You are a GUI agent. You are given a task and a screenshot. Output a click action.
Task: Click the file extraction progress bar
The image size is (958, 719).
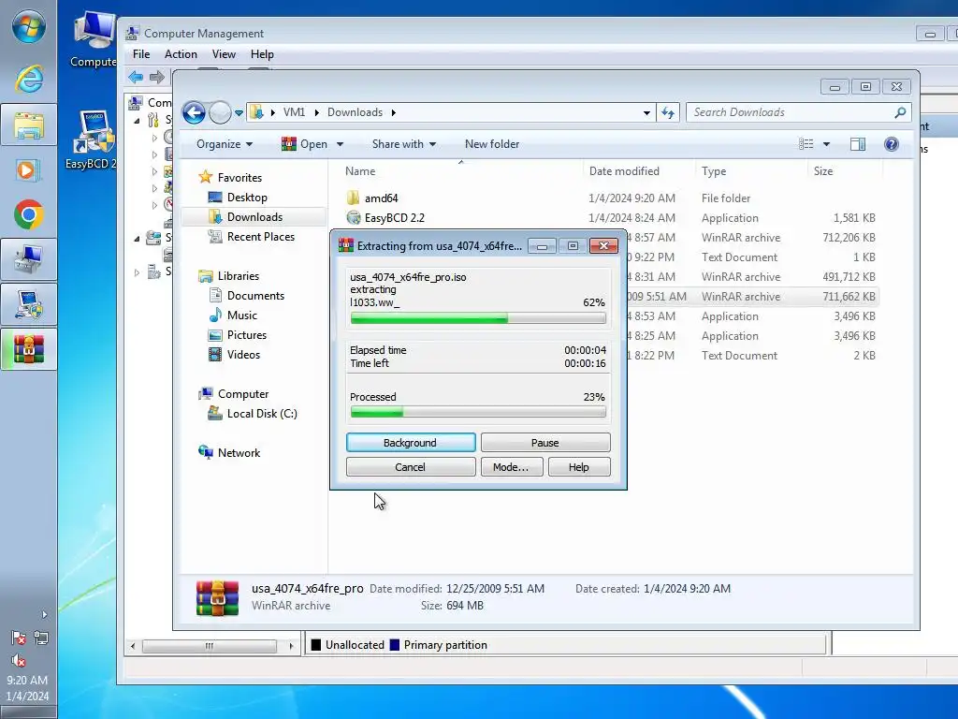[478, 318]
